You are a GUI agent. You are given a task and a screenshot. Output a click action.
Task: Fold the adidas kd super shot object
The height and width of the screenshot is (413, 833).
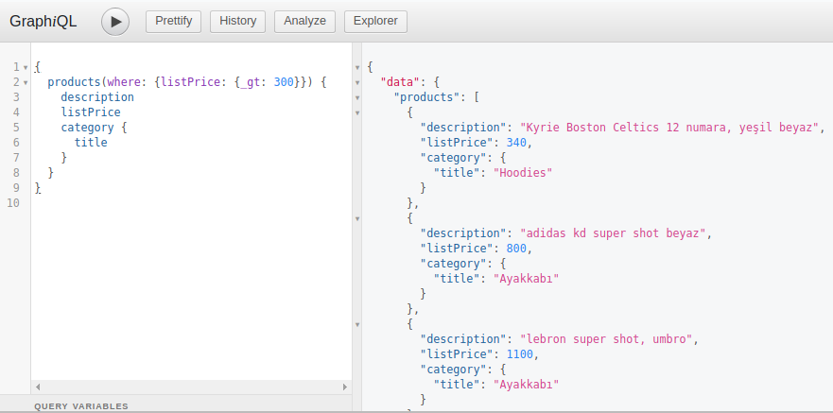coord(356,219)
